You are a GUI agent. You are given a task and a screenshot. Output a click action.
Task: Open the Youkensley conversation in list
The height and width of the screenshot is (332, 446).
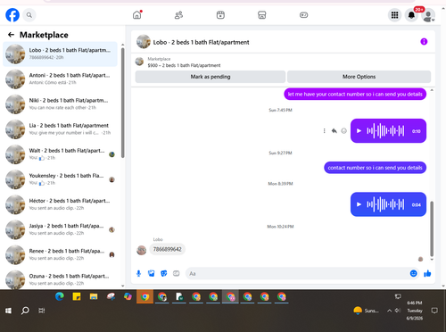tap(60, 179)
